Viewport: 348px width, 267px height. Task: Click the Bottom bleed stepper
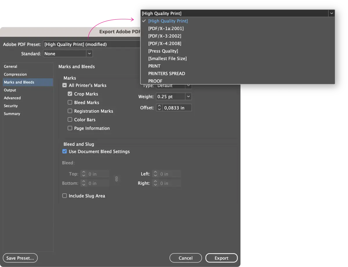pyautogui.click(x=84, y=183)
